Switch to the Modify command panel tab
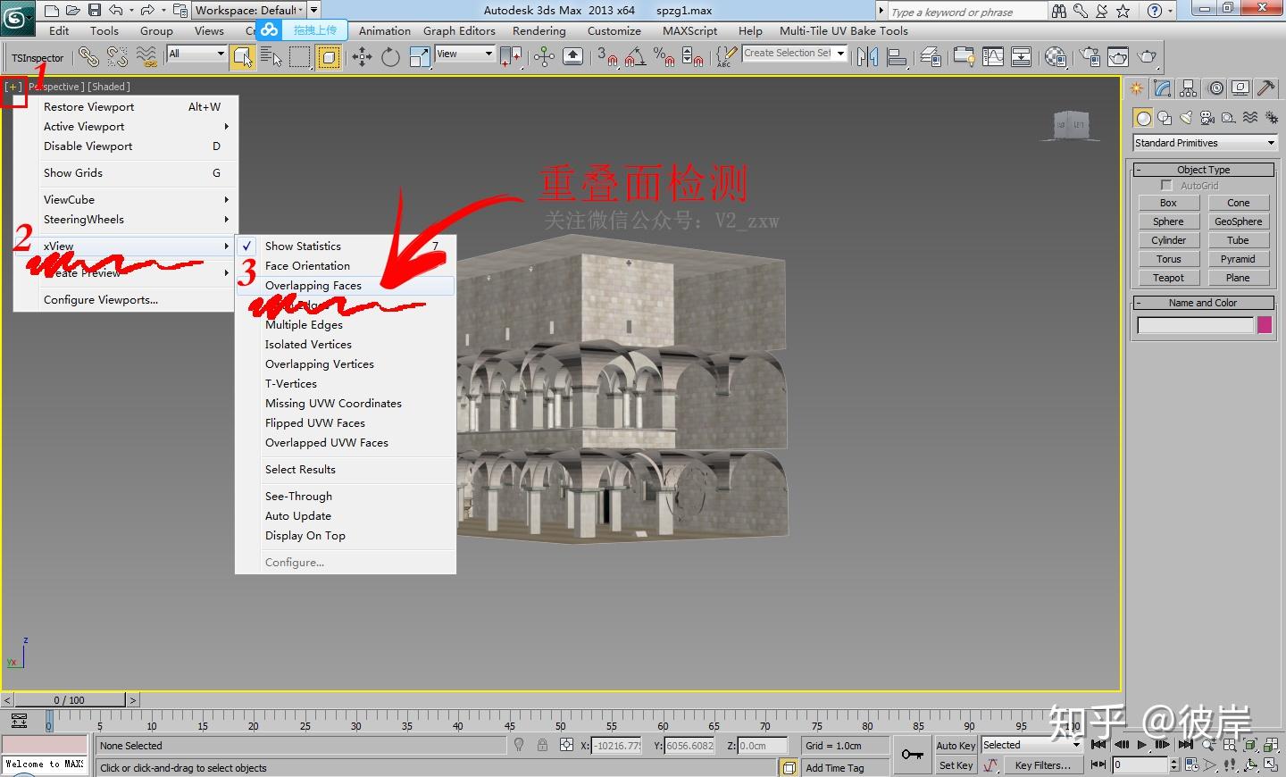 pos(1162,88)
